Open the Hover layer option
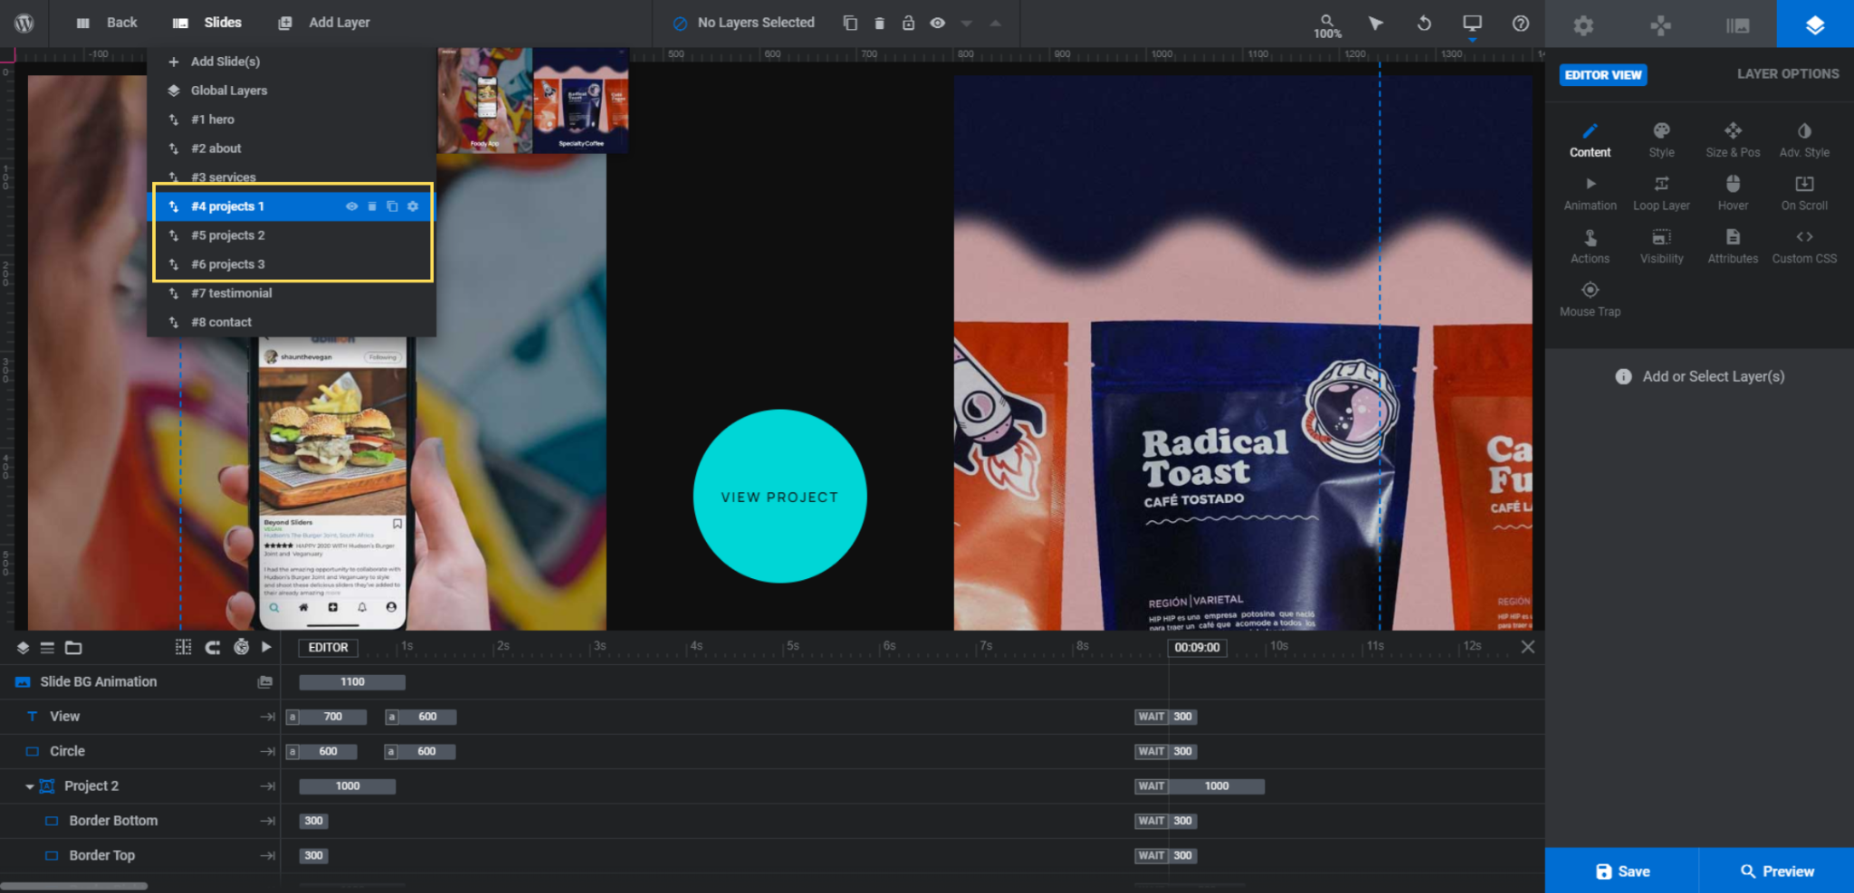This screenshot has width=1854, height=893. click(x=1733, y=193)
